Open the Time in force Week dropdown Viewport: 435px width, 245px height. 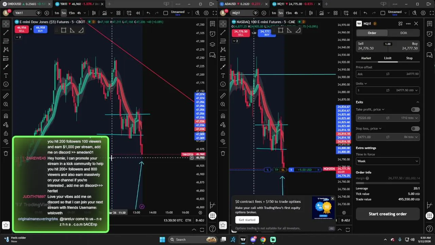coord(387,161)
